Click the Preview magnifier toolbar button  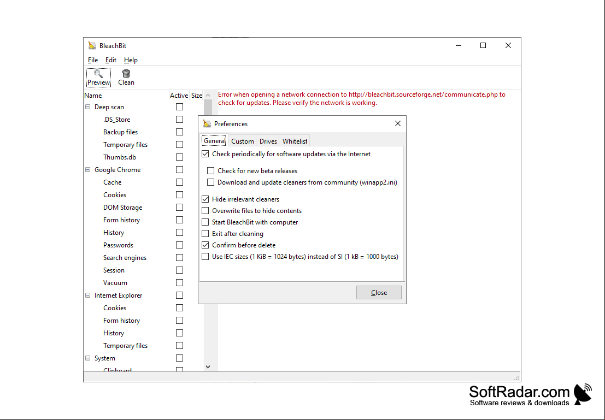(98, 78)
